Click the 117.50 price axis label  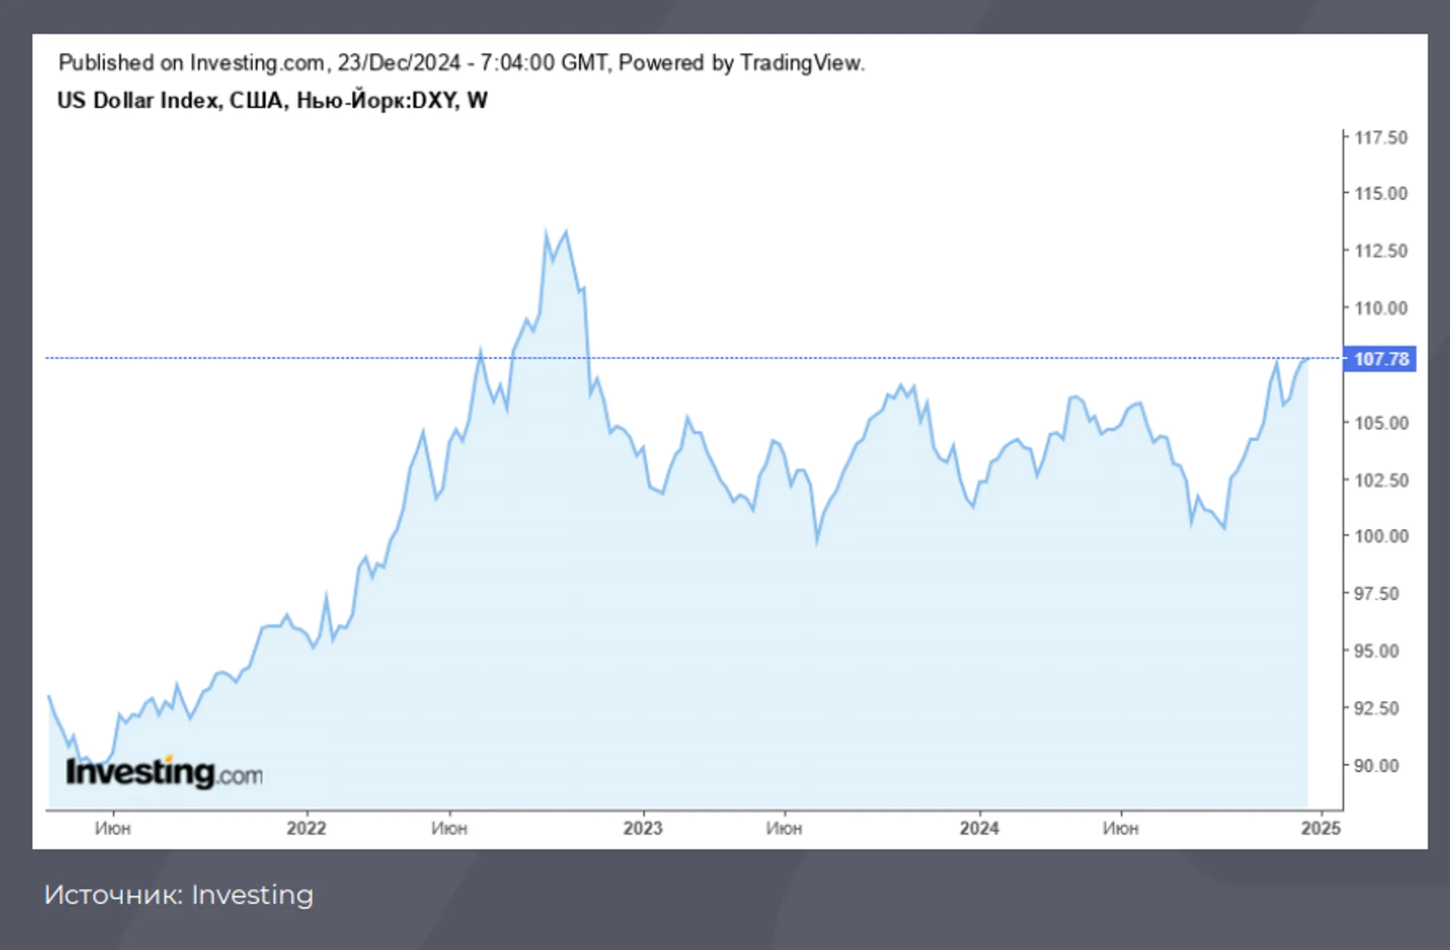[x=1381, y=138]
